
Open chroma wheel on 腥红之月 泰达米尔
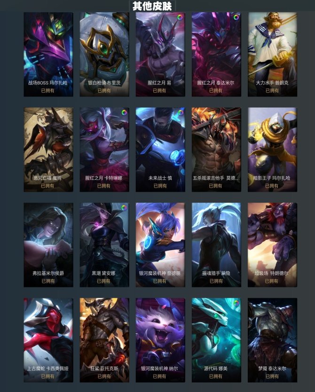(236, 17)
